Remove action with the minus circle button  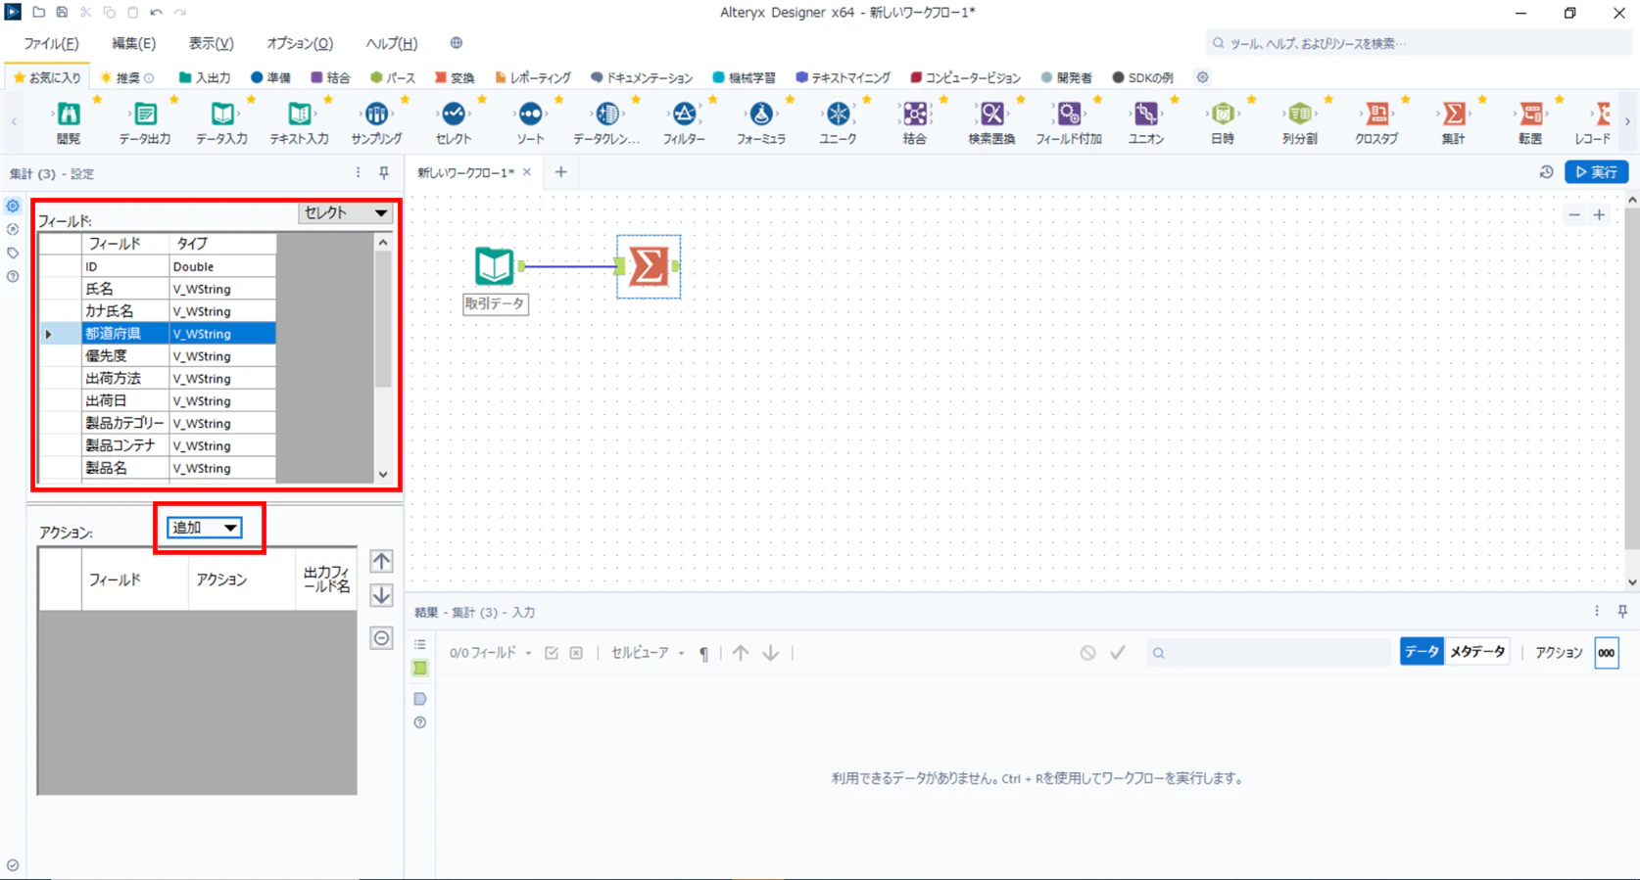point(382,638)
